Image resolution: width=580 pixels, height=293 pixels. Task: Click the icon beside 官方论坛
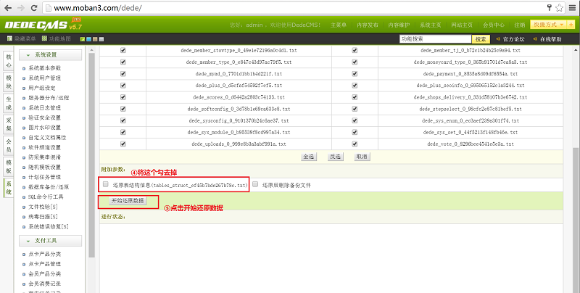tap(498, 39)
